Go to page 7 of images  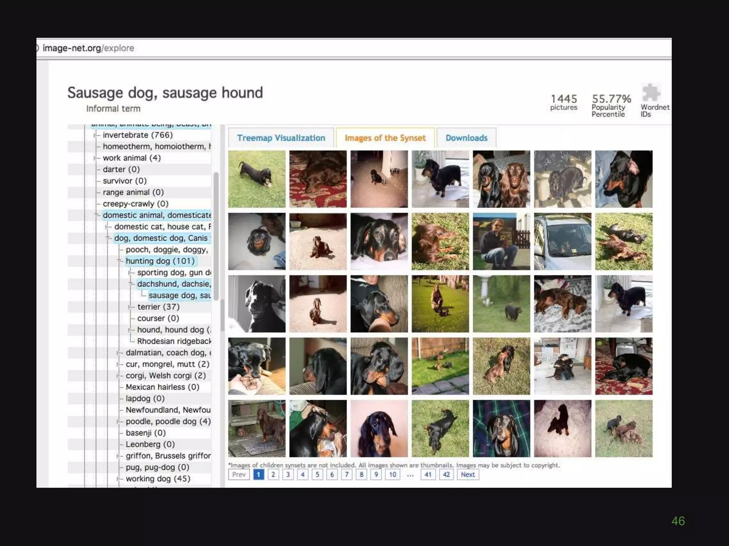click(x=347, y=475)
